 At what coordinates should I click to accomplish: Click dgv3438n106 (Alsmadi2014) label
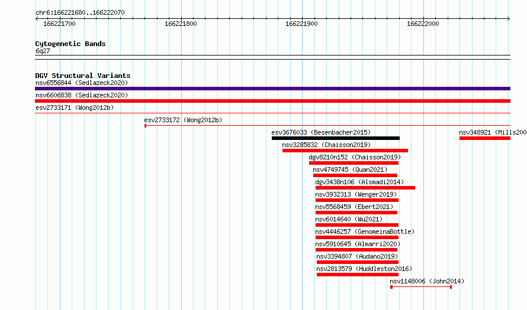click(359, 182)
